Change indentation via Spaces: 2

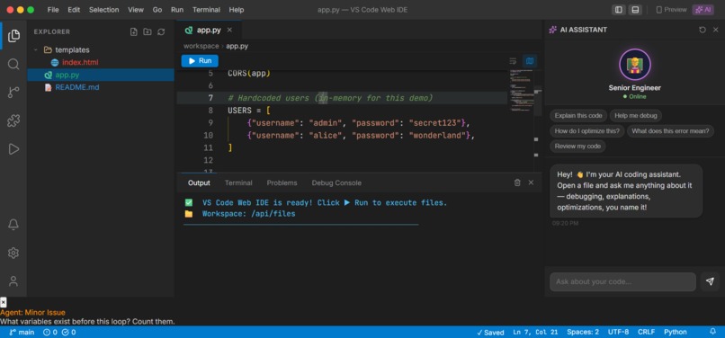tap(583, 332)
